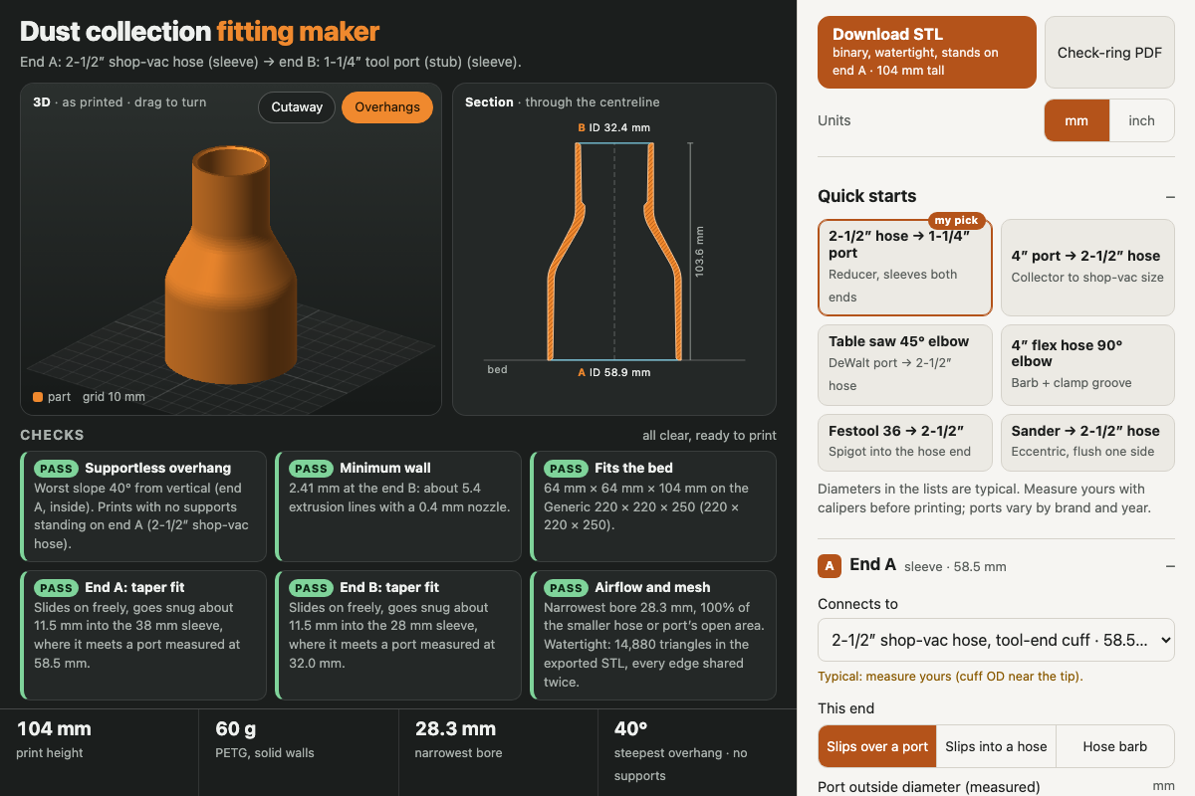Select Slips into a hose
The height and width of the screenshot is (796, 1195).
tap(996, 746)
